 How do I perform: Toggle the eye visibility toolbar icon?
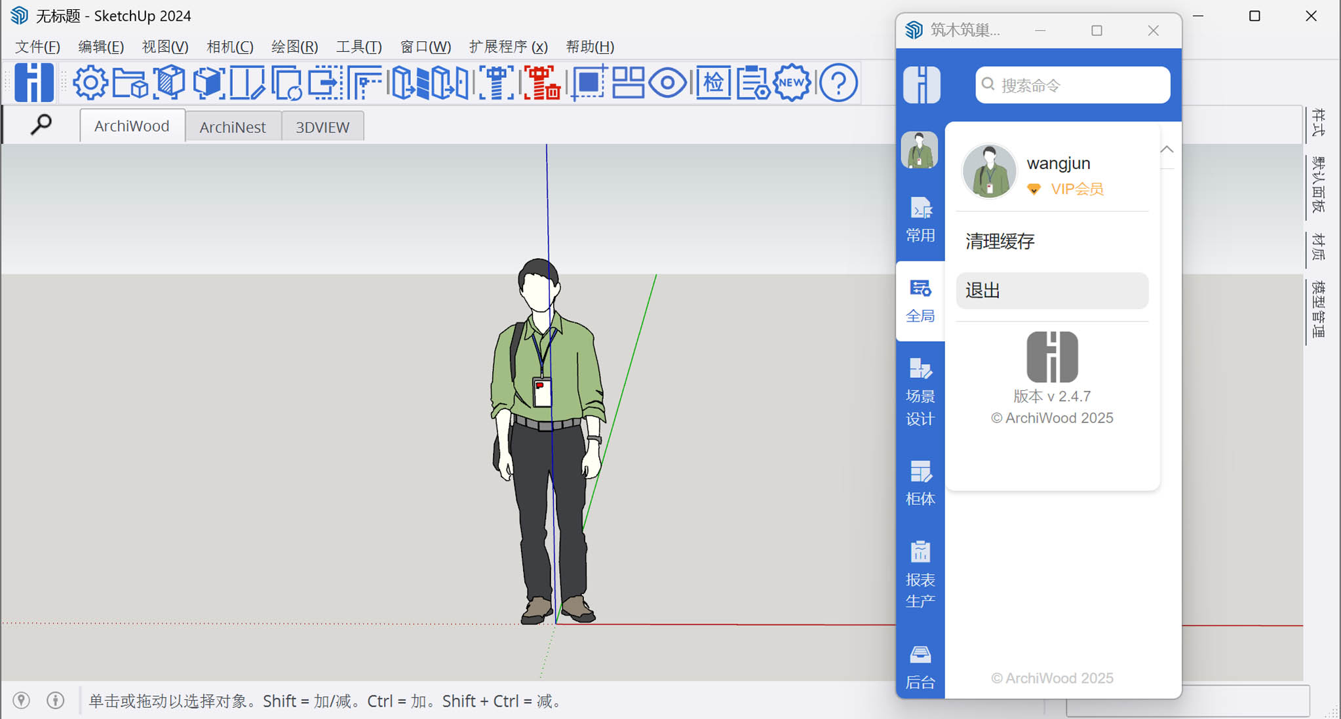pyautogui.click(x=668, y=83)
